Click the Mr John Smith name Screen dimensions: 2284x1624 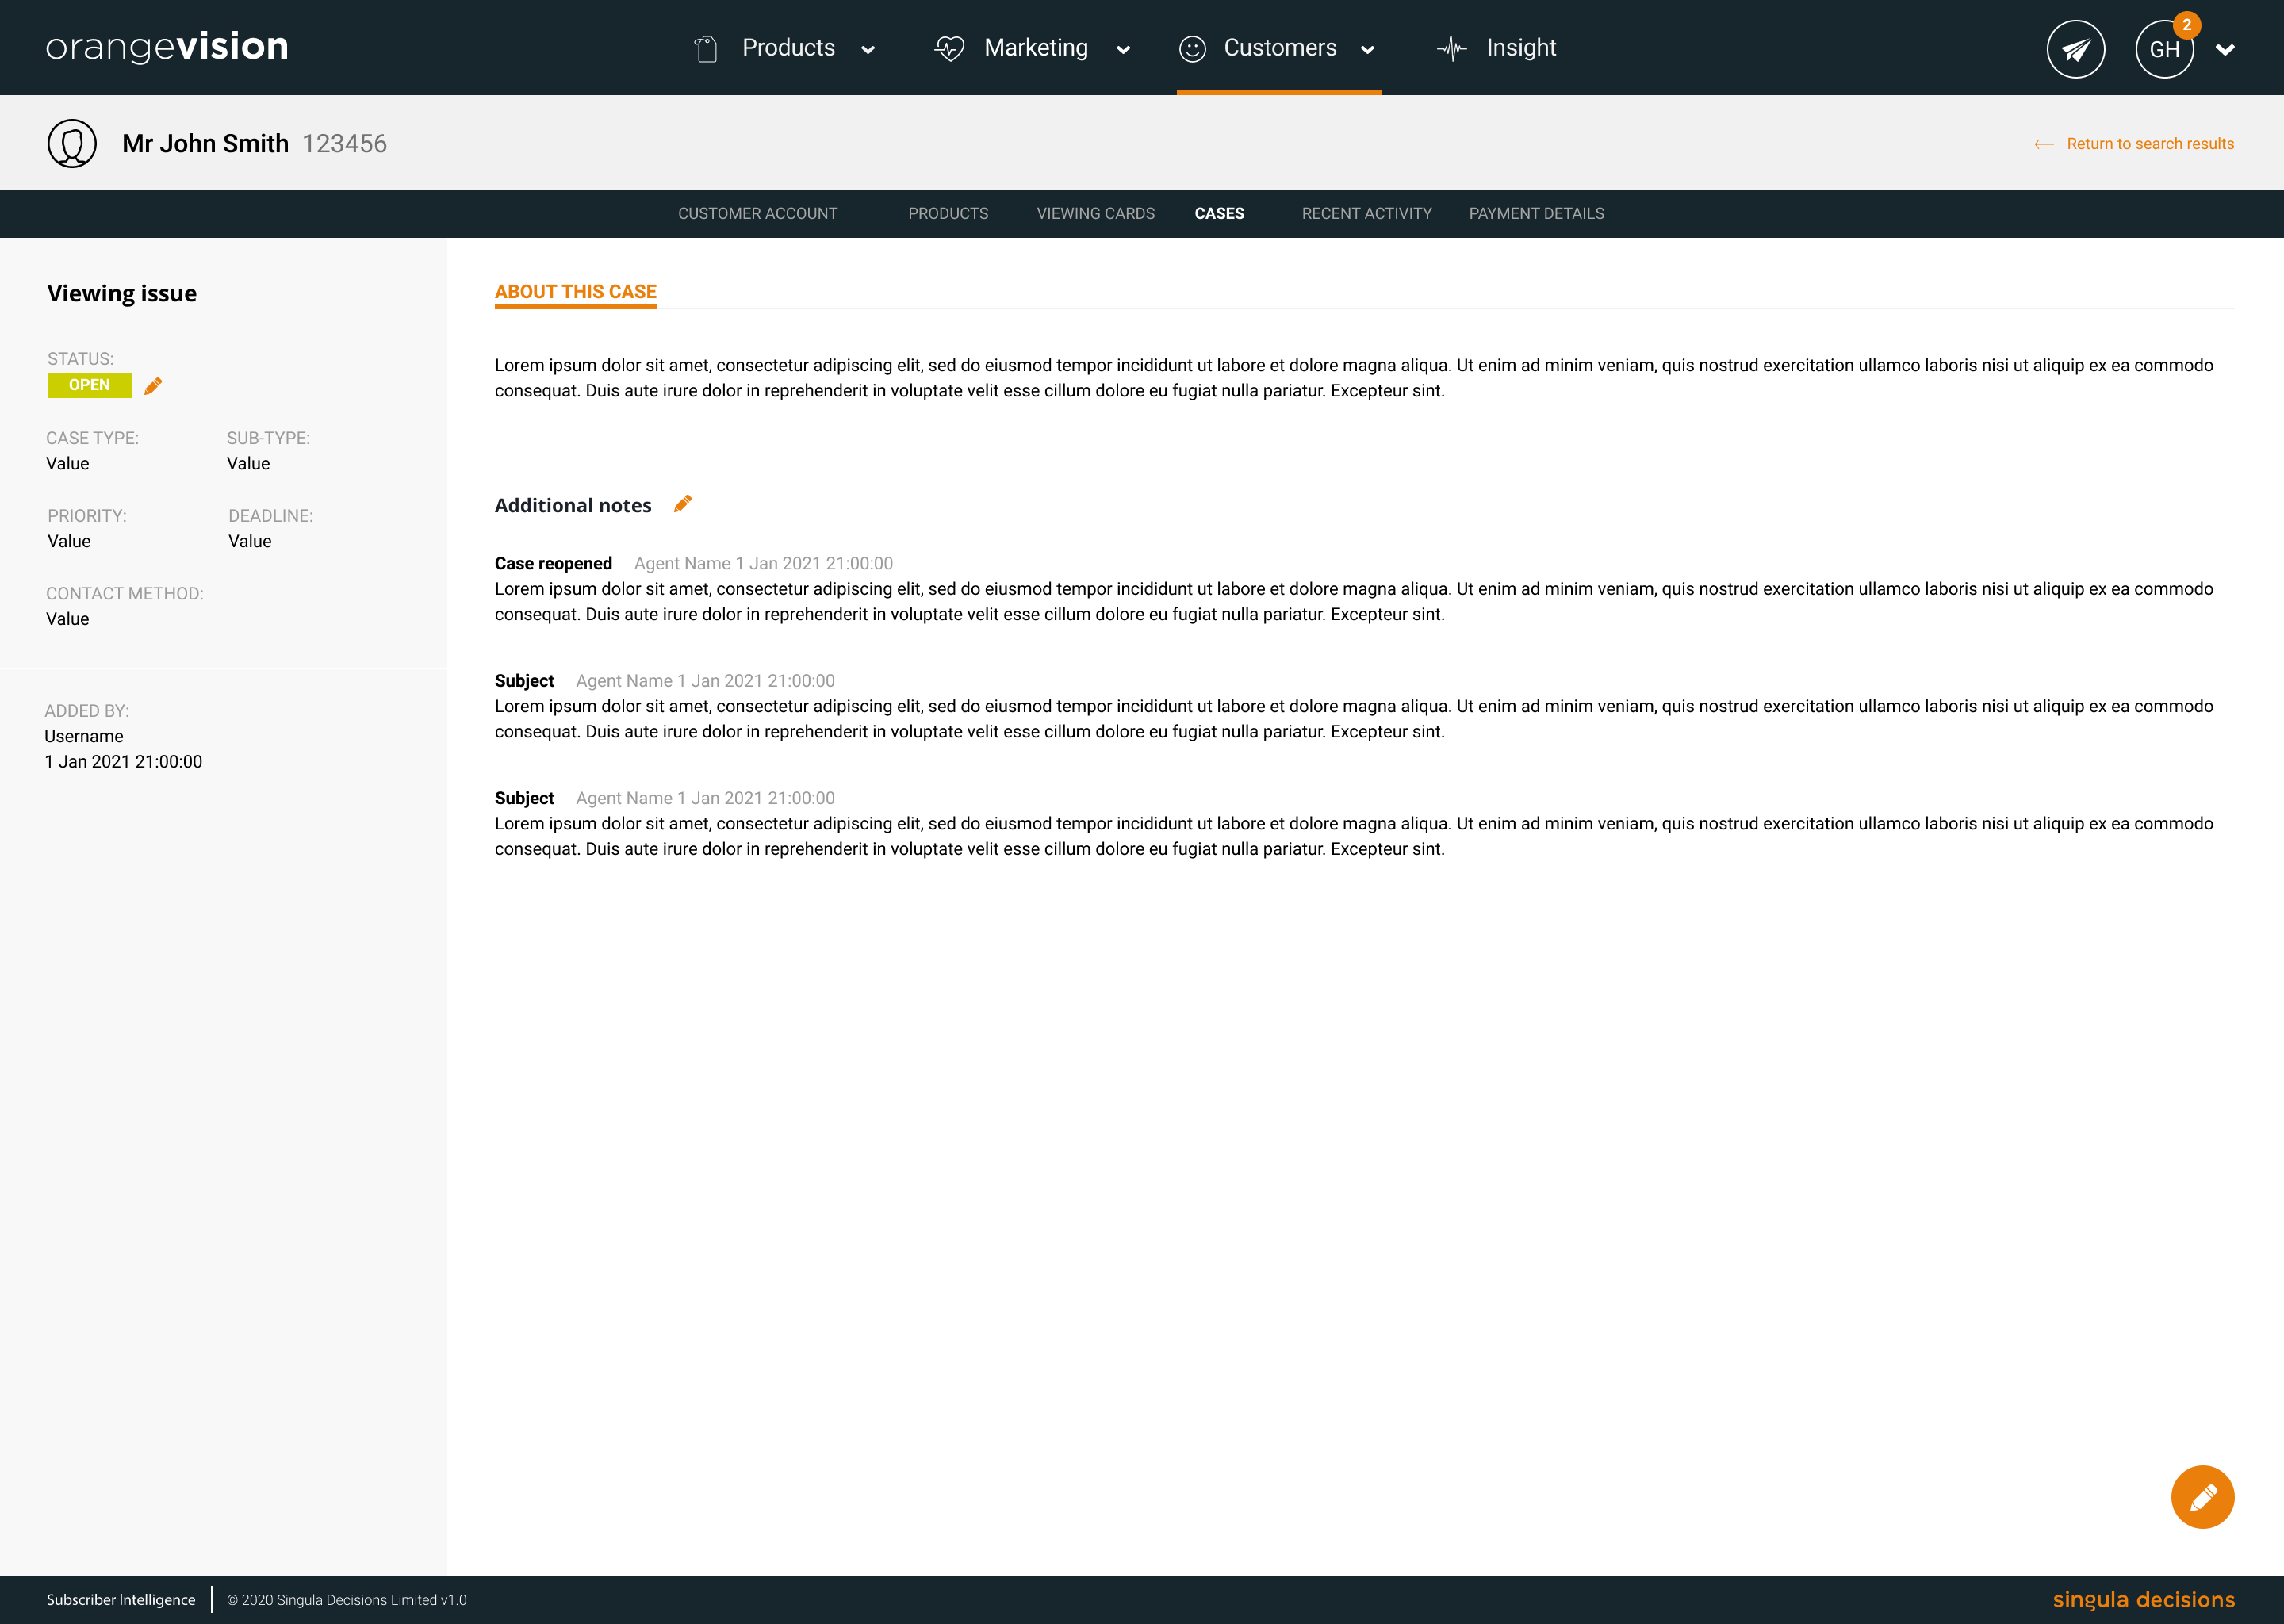coord(205,144)
